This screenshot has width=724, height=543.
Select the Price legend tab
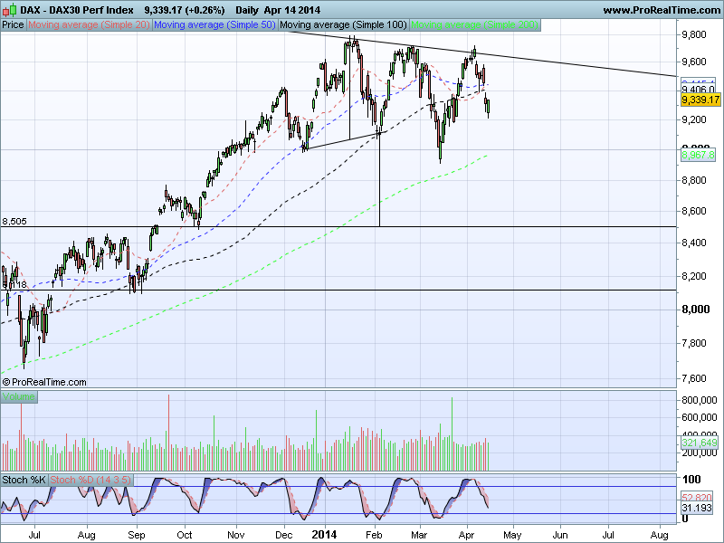coord(13,25)
